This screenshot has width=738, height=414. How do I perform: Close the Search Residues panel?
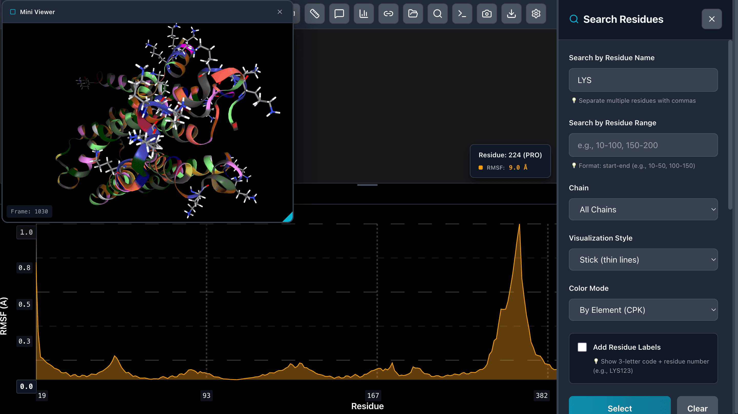click(711, 19)
